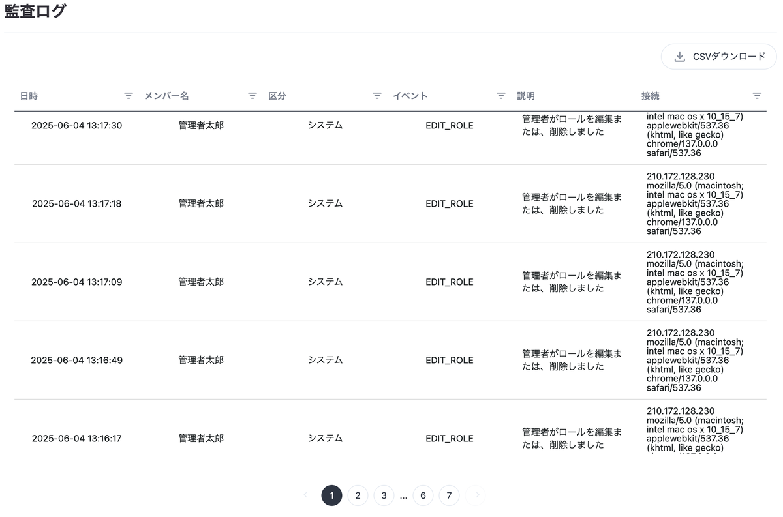The image size is (783, 517).
Task: Select timestamp 2025-06-04 13:17:18
Action: tap(76, 203)
